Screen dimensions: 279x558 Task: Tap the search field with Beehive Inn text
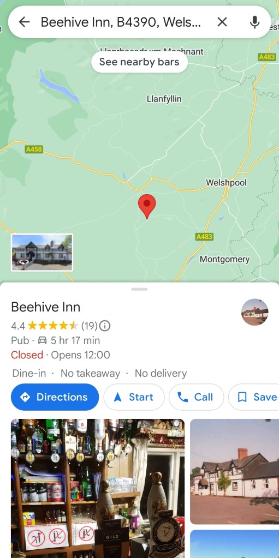pos(121,22)
